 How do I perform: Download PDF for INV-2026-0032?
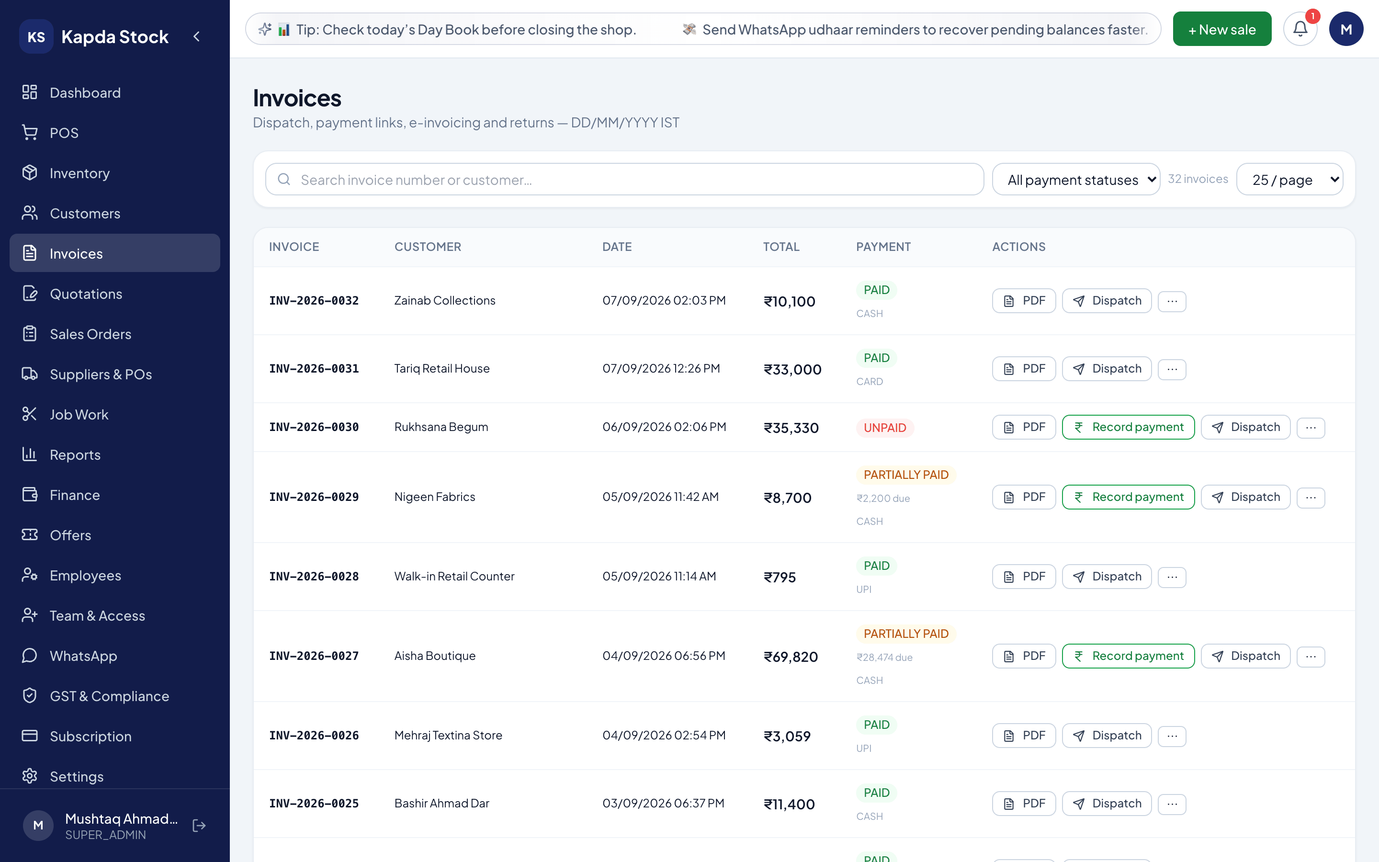tap(1023, 300)
